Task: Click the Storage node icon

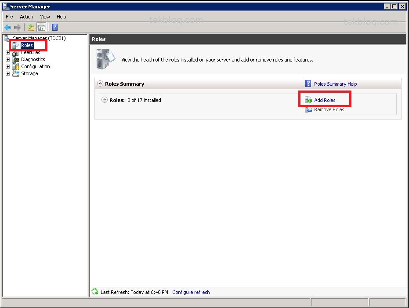Action: click(16, 73)
